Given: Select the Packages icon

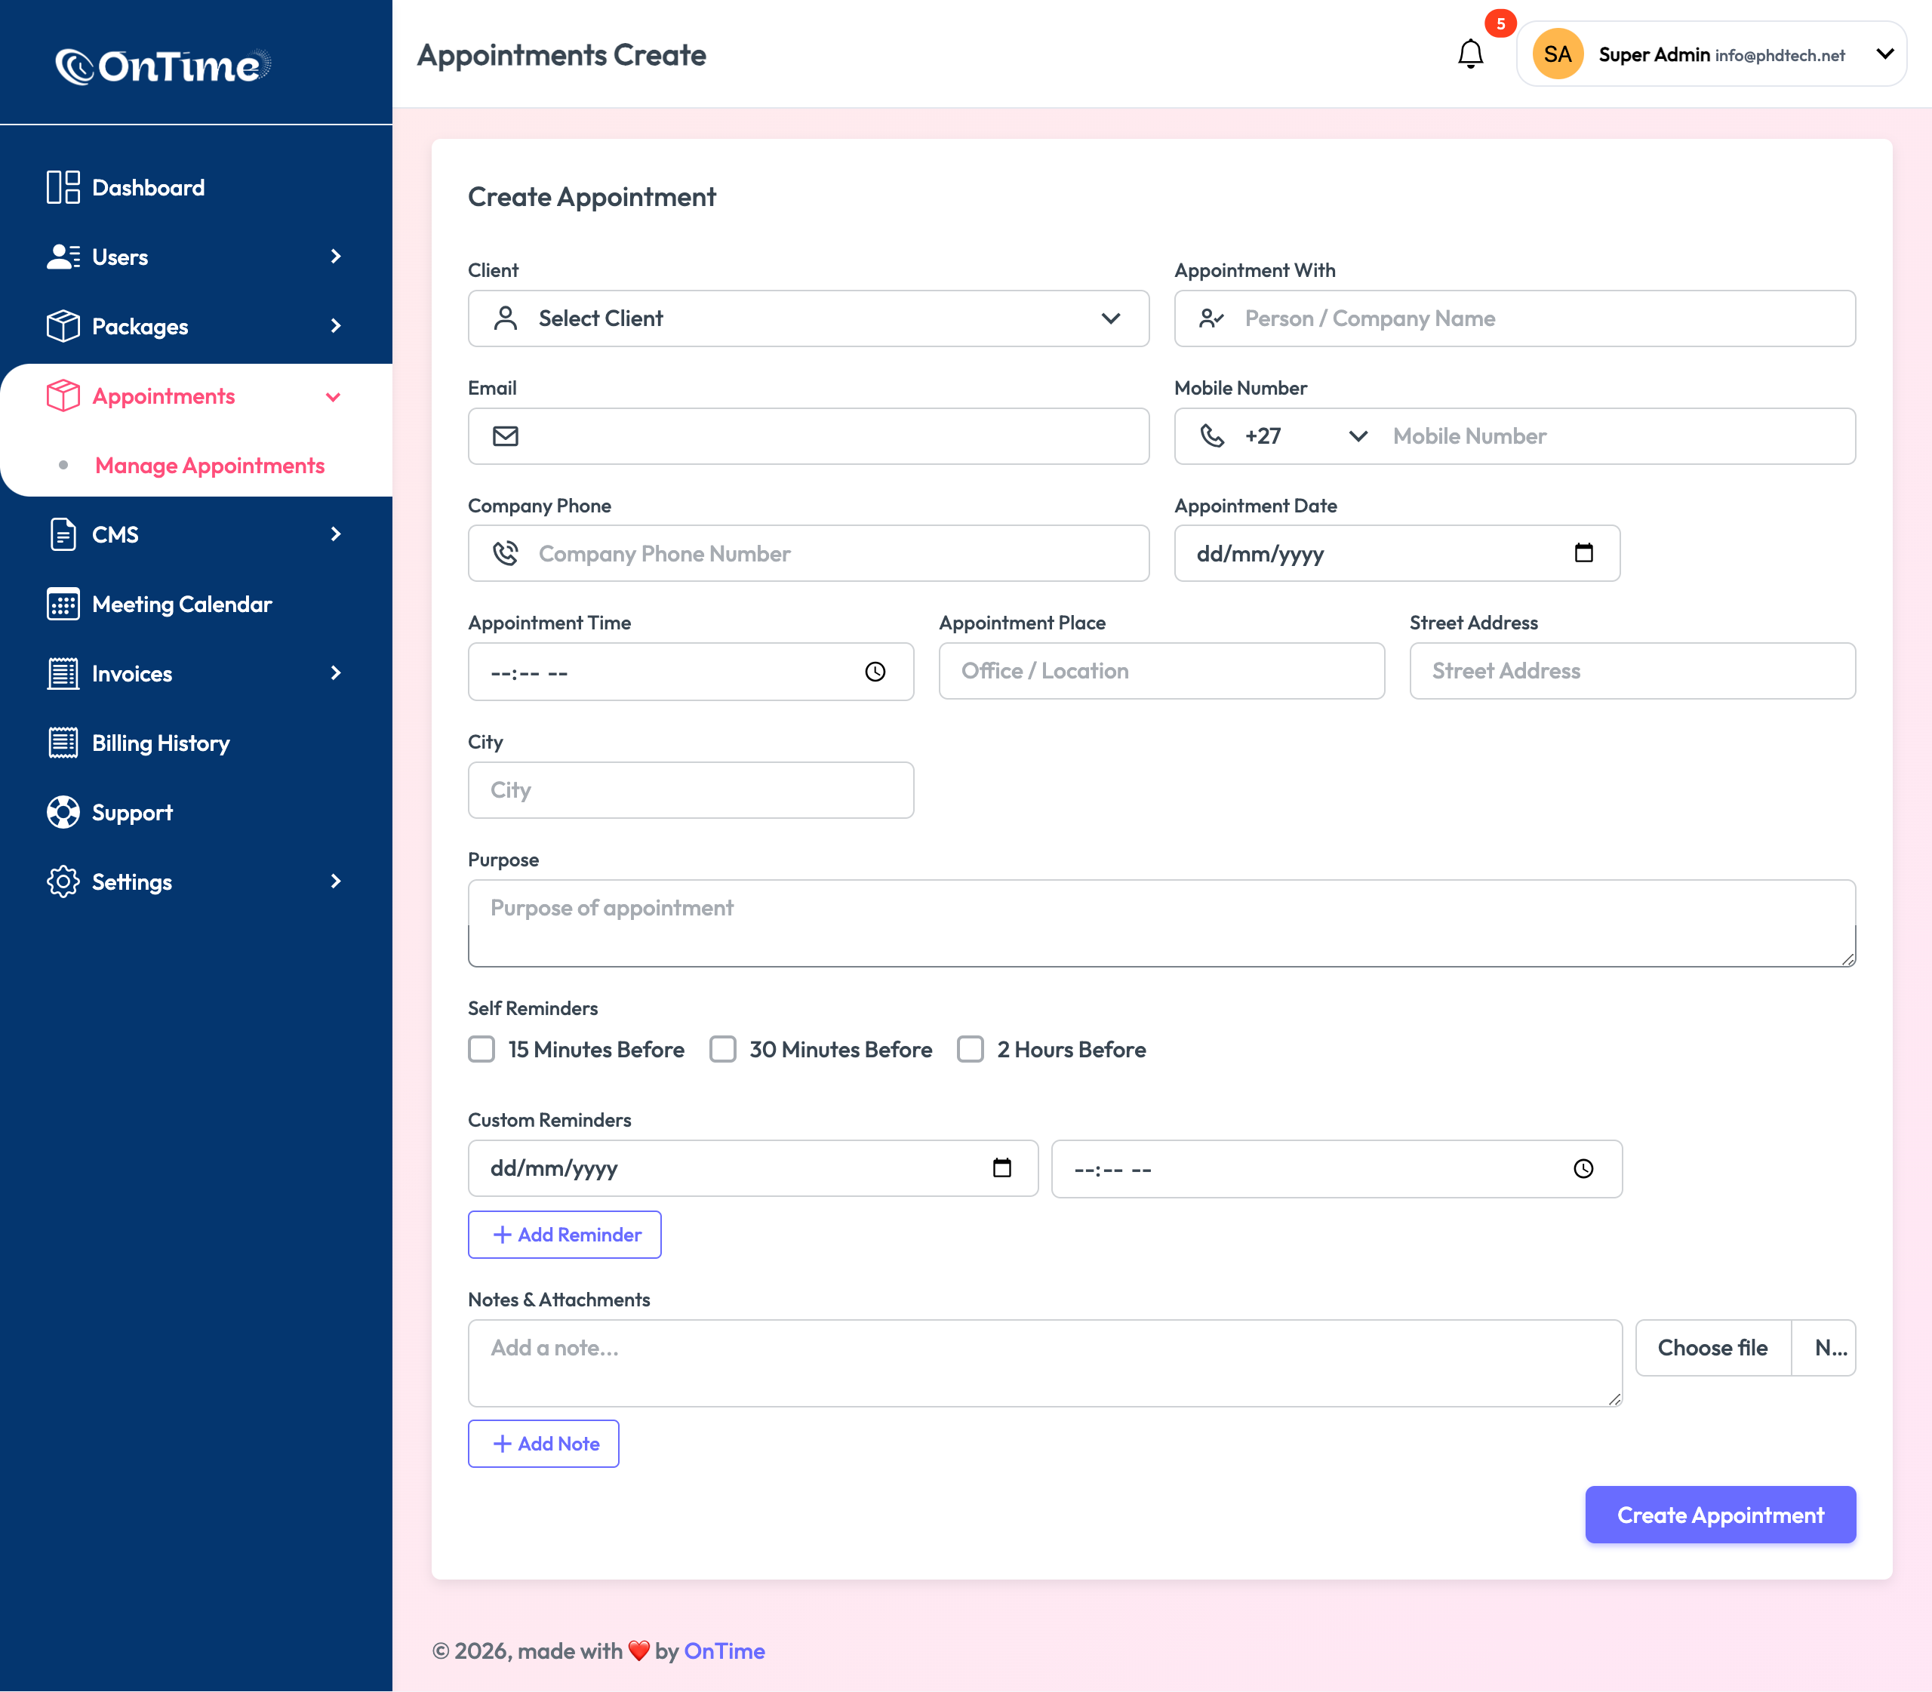Looking at the screenshot, I should (63, 326).
